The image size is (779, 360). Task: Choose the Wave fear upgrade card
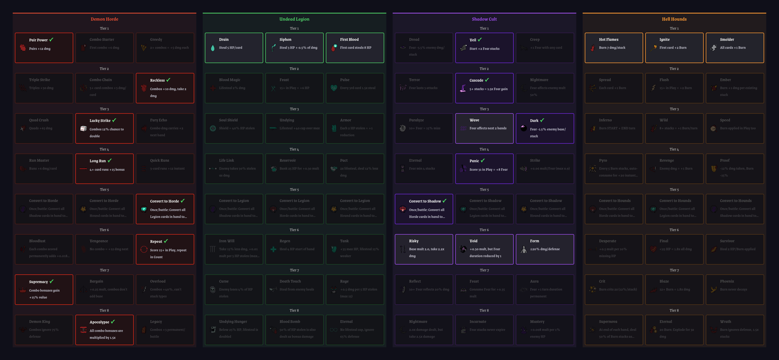tap(484, 128)
